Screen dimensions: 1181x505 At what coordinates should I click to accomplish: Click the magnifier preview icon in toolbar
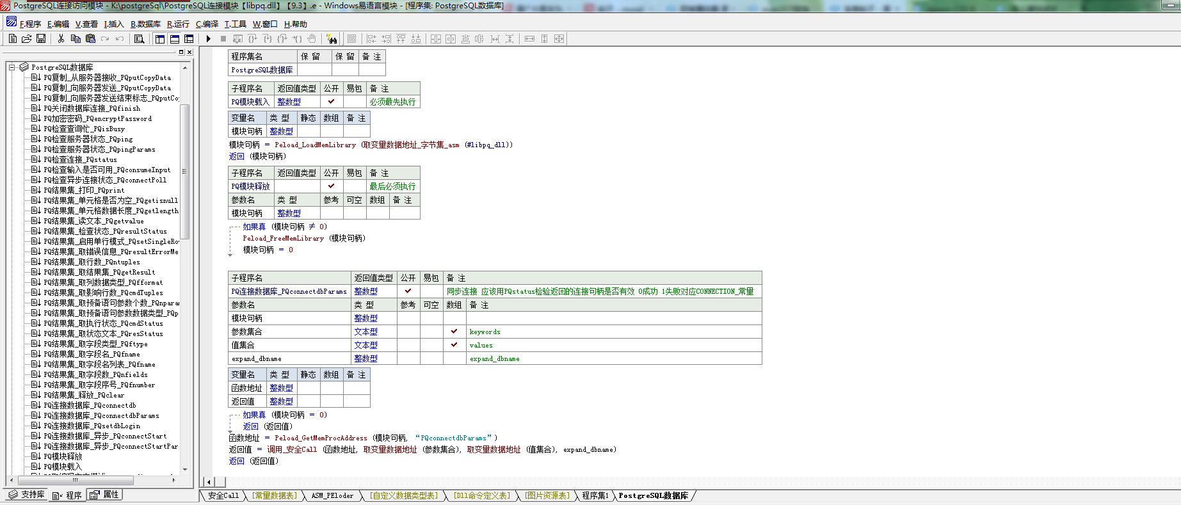pyautogui.click(x=139, y=38)
